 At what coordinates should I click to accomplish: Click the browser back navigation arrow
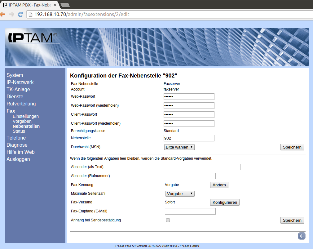point(2,14)
